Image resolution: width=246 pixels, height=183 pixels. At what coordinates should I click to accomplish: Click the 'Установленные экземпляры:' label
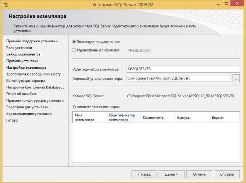(x=96, y=106)
